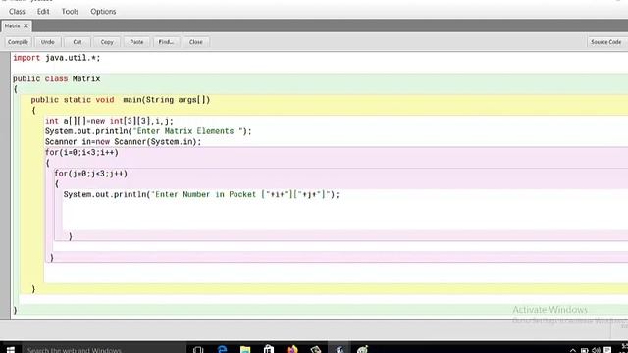
Task: Open the Options menu
Action: tap(103, 11)
